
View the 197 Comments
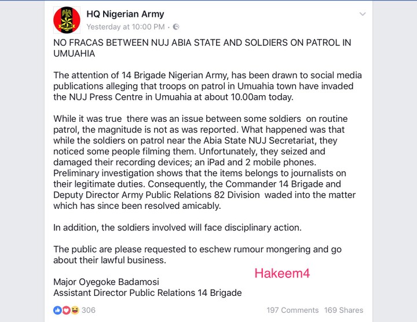(x=292, y=310)
